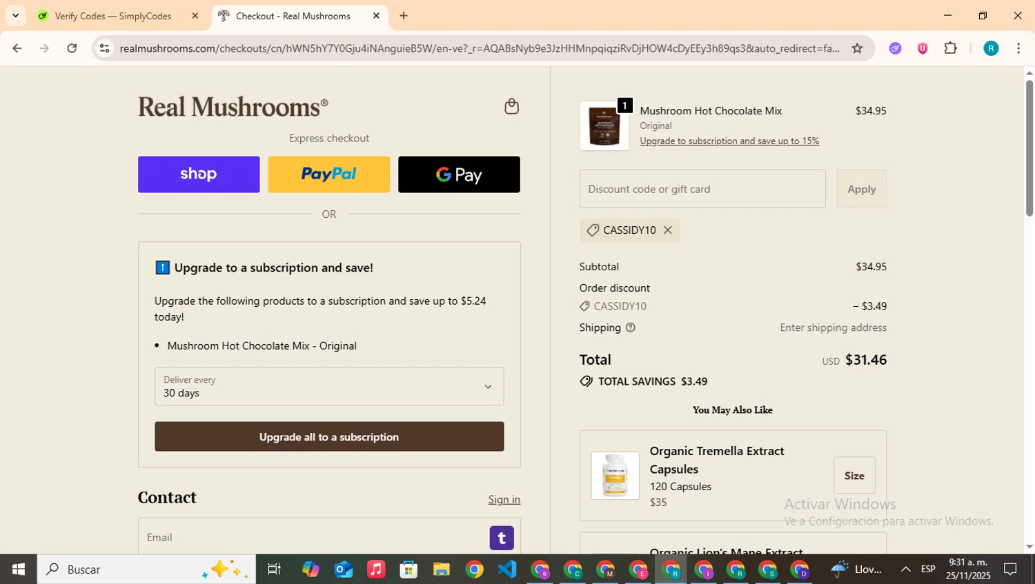This screenshot has width=1035, height=584.
Task: Remove the CASSIDY10 discount code
Action: 667,230
